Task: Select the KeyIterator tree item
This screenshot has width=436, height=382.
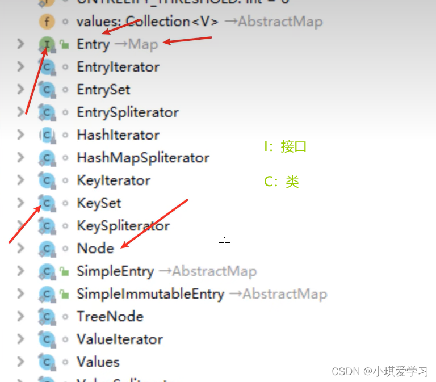Action: click(114, 180)
